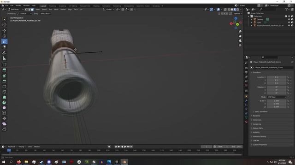Select the Rip Region tool

(x=4, y=129)
